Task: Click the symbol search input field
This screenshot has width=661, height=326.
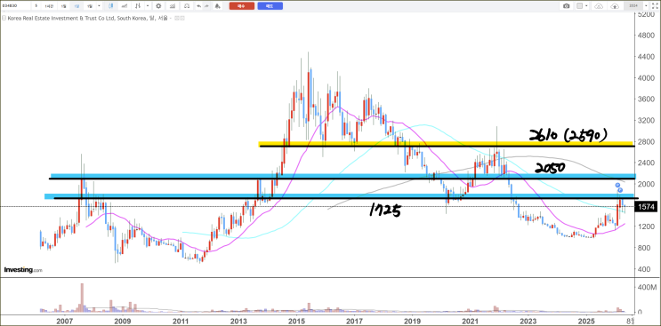Action: [x=16, y=6]
